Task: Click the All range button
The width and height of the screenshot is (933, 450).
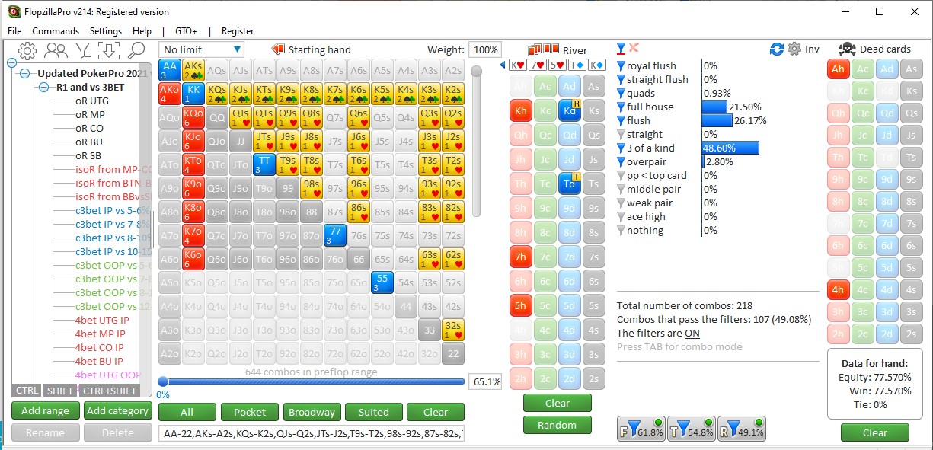Action: 187,412
